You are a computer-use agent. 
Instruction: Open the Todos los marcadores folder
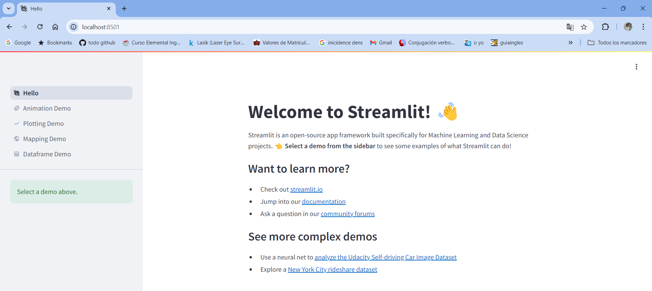tap(617, 43)
